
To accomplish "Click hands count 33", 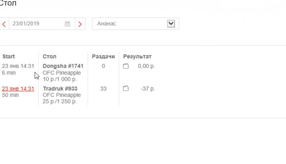I will pyautogui.click(x=103, y=89).
